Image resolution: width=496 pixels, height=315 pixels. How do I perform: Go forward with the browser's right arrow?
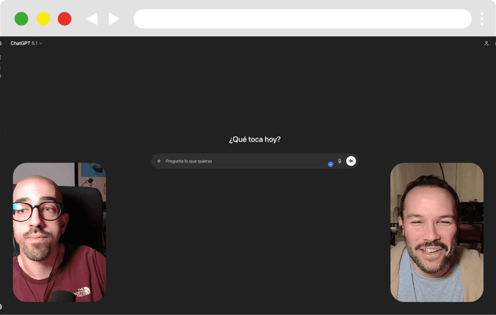pos(114,18)
